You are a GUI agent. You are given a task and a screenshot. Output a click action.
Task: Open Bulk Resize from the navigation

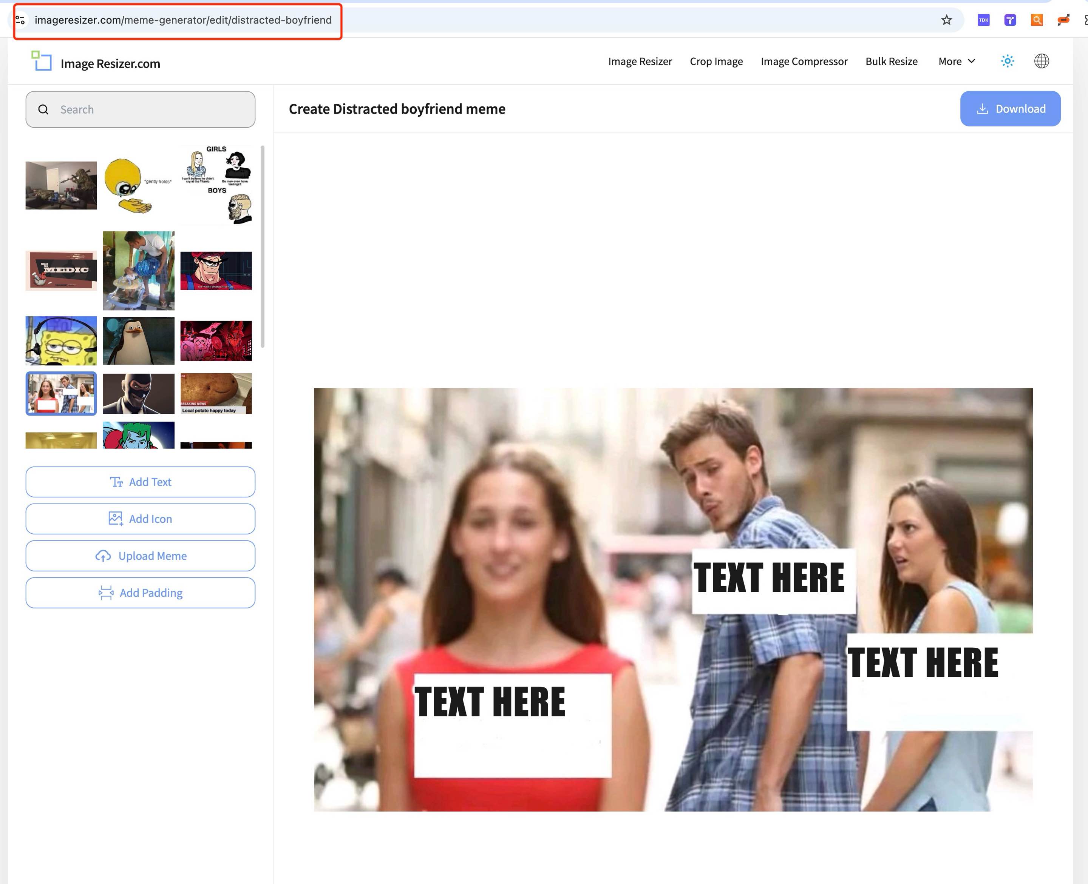pos(891,61)
